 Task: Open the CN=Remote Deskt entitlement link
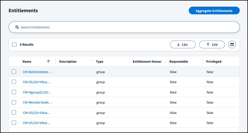tap(37, 102)
